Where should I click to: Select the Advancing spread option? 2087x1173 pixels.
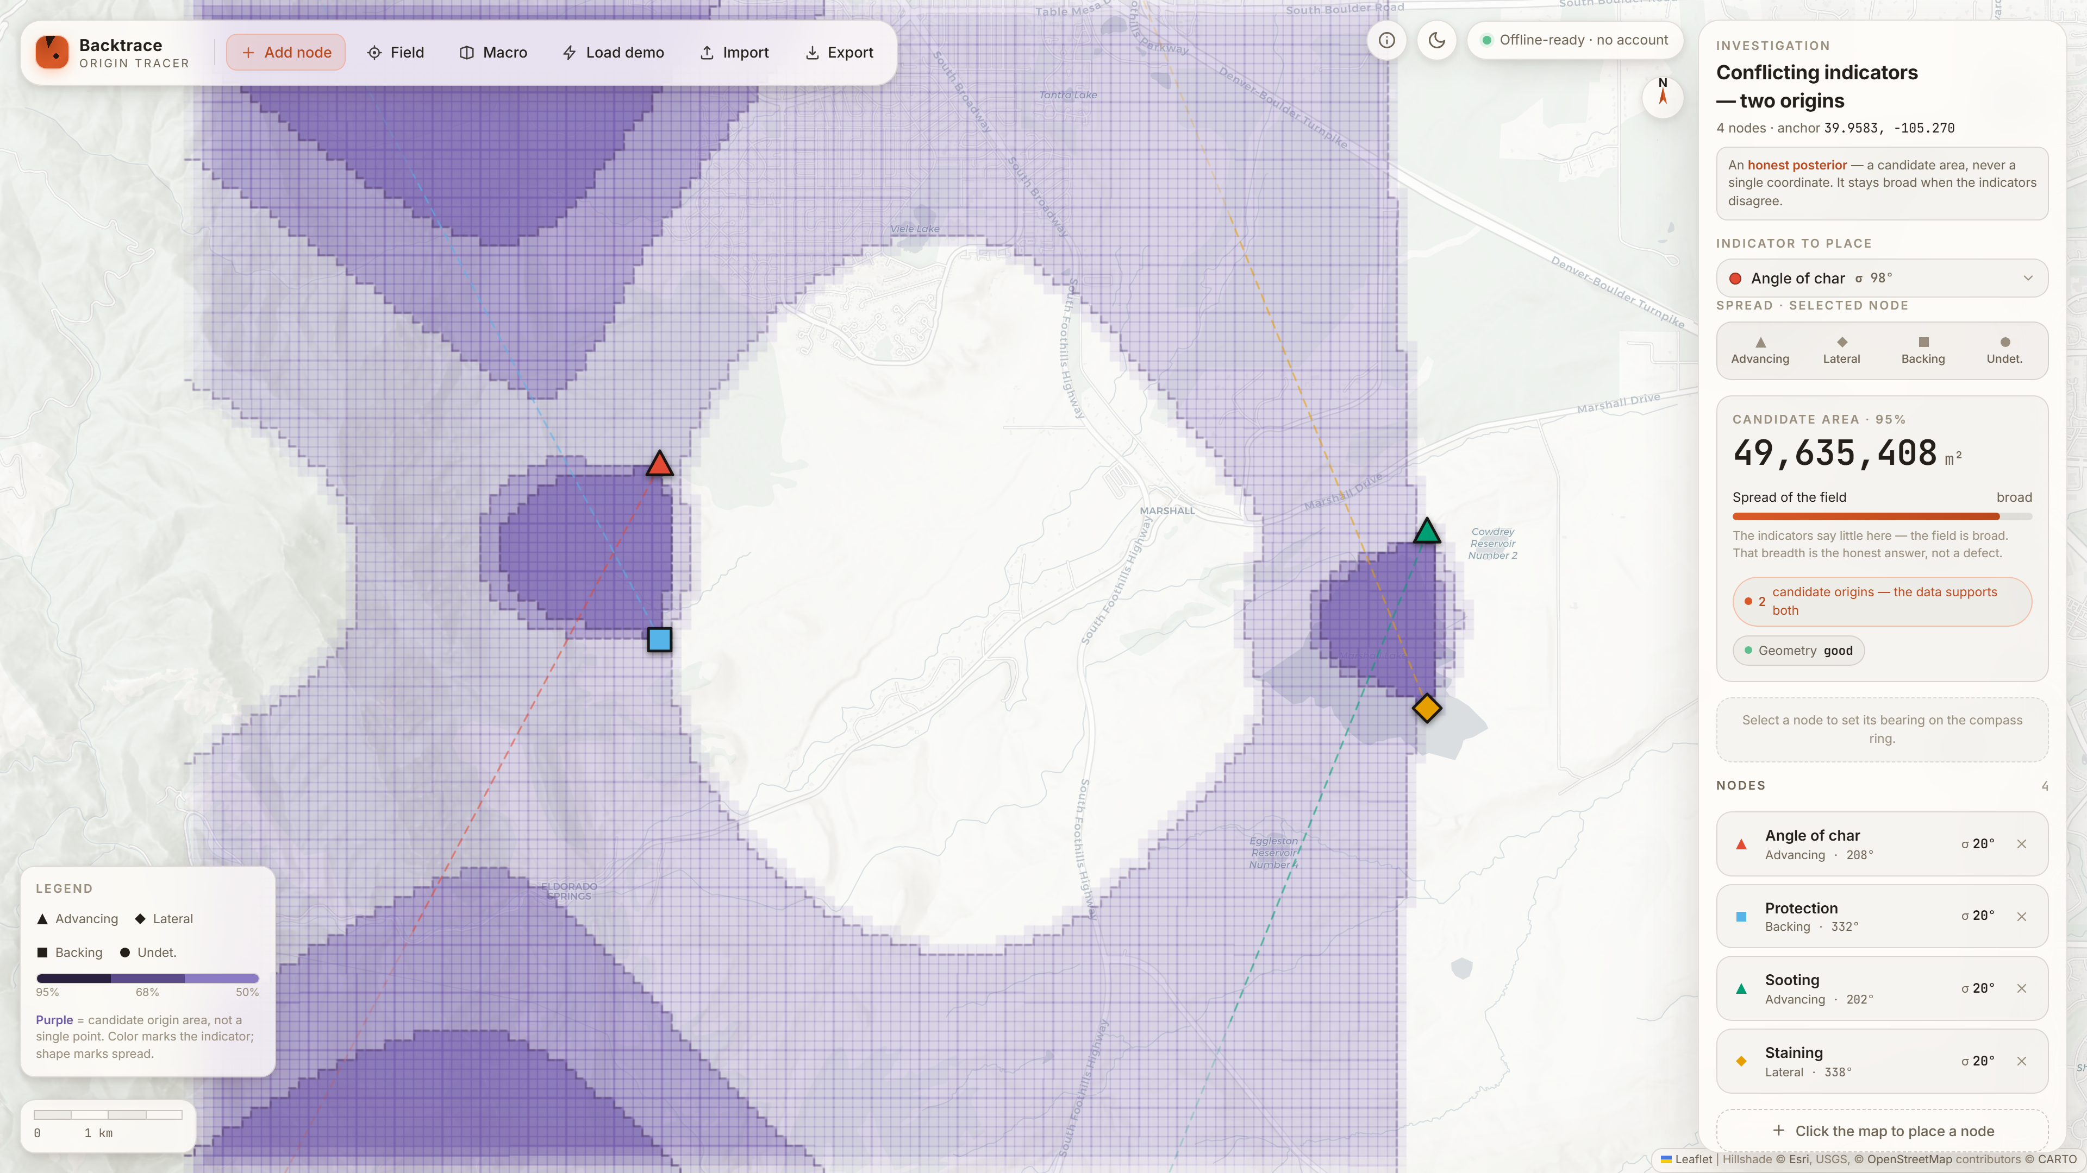coord(1760,350)
